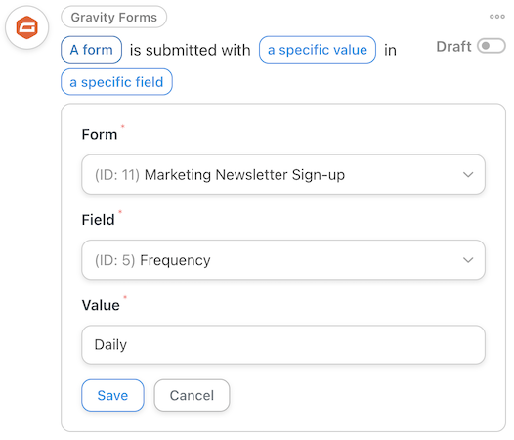The image size is (514, 440).
Task: Save the trigger settings
Action: [112, 395]
